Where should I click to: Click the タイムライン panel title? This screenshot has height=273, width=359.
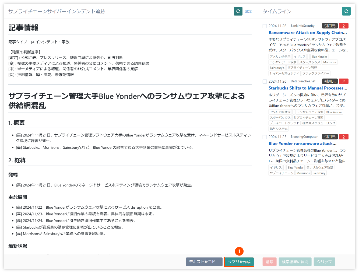[x=277, y=11]
